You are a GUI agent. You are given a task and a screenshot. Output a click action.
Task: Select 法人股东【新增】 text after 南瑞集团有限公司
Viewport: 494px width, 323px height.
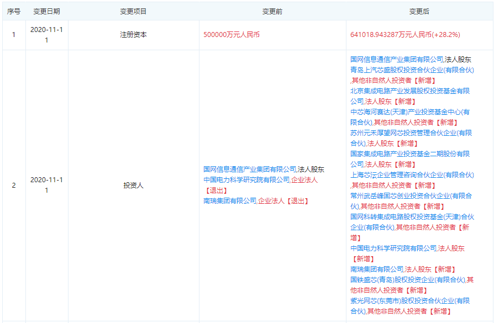tap(430, 269)
